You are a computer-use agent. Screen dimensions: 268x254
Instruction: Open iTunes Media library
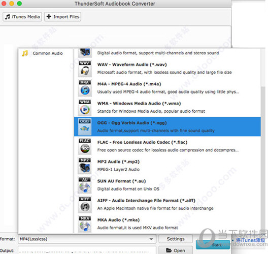22,17
